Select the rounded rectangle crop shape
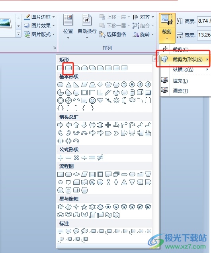Image resolution: width=211 pixels, height=253 pixels. point(68,68)
